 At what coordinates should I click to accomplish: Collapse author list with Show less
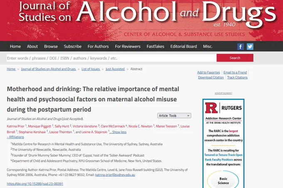pos(118,132)
